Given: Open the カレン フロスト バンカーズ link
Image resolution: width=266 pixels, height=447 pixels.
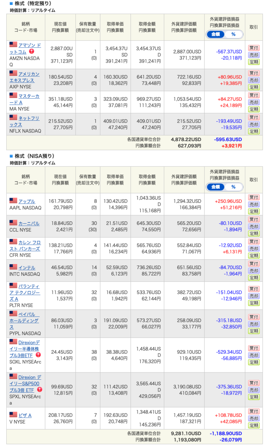Looking at the screenshot, I should click(25, 245).
